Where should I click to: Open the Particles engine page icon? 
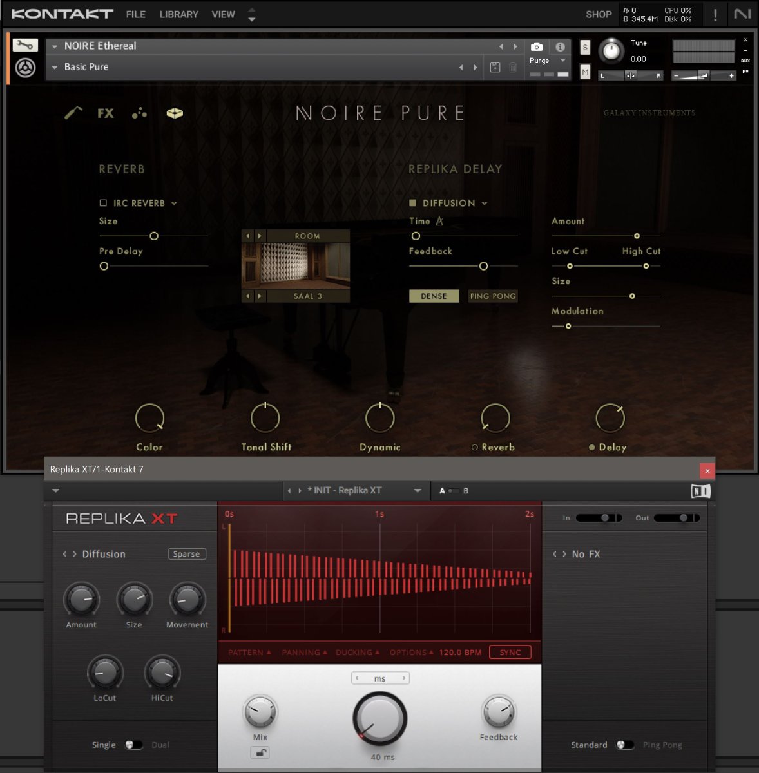[x=139, y=113]
